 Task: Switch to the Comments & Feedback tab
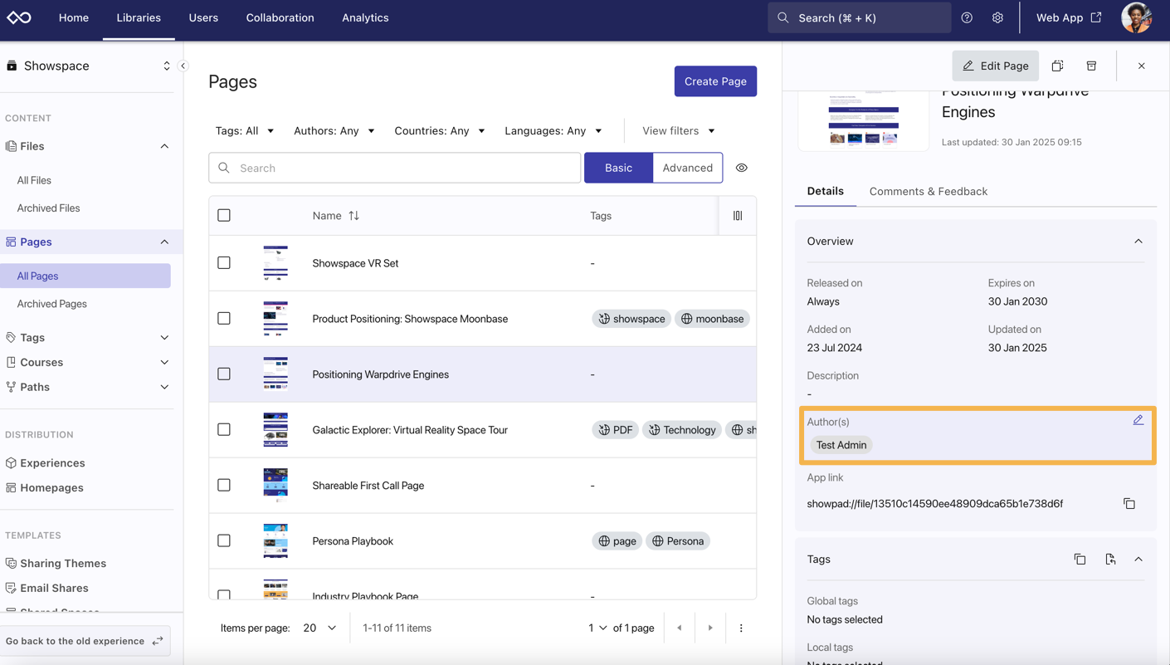pyautogui.click(x=928, y=192)
